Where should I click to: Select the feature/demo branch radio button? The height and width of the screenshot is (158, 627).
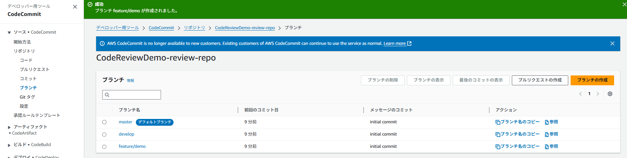(x=104, y=147)
